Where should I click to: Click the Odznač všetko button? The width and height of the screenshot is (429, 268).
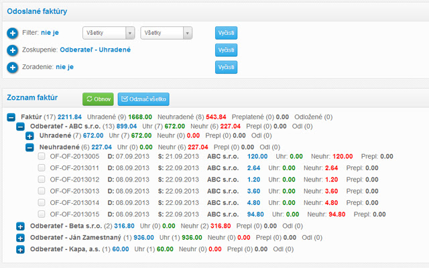[x=143, y=99]
